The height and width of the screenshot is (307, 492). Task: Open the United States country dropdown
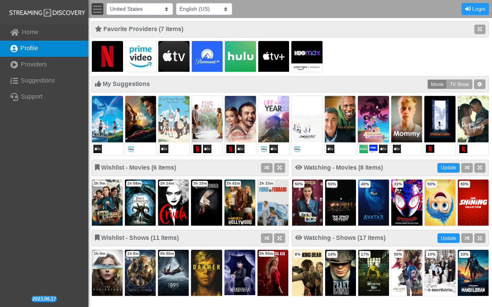pos(140,9)
